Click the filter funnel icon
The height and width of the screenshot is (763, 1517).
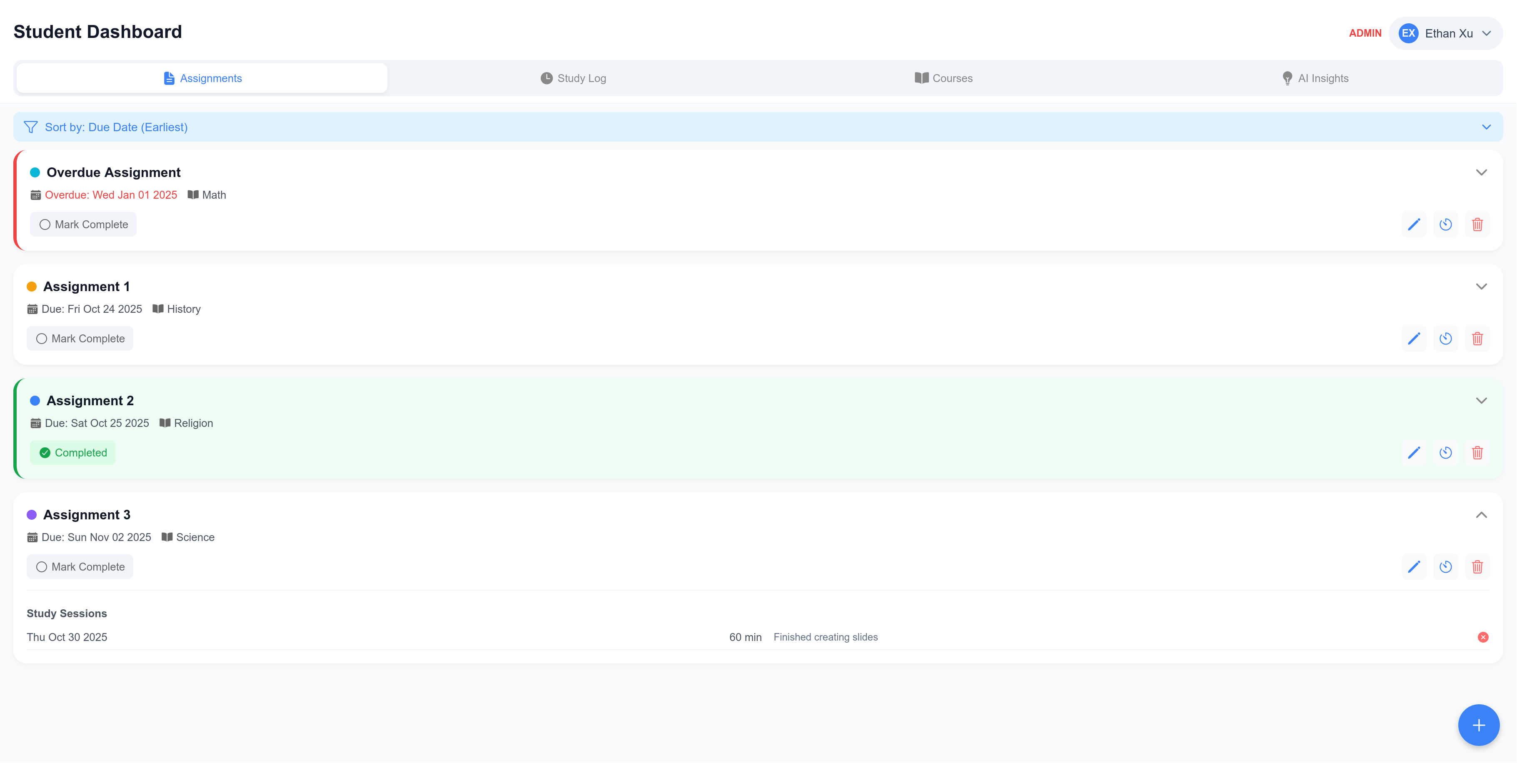point(31,127)
